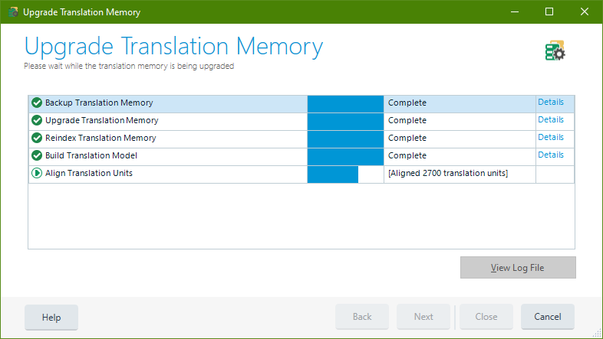Screen dimensions: 603x339
Task: Click the Complete status of Build Translation Model
Action: pos(407,155)
